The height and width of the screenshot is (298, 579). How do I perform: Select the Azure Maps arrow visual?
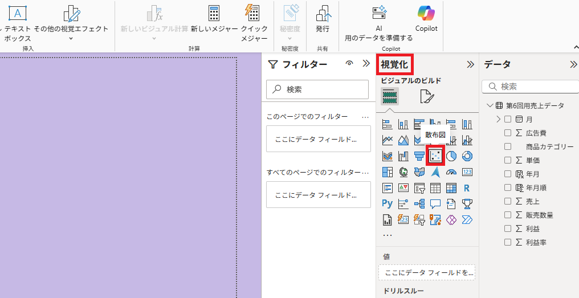(435, 172)
